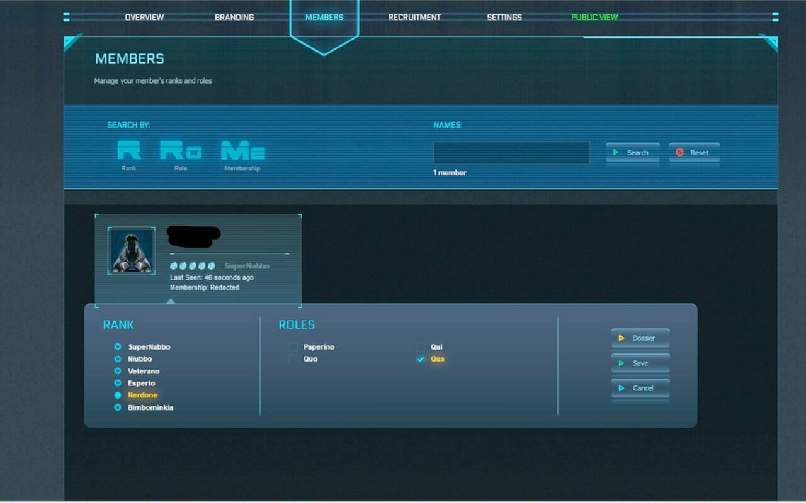Focus the Names search input field
This screenshot has height=503, width=806.
(x=511, y=153)
